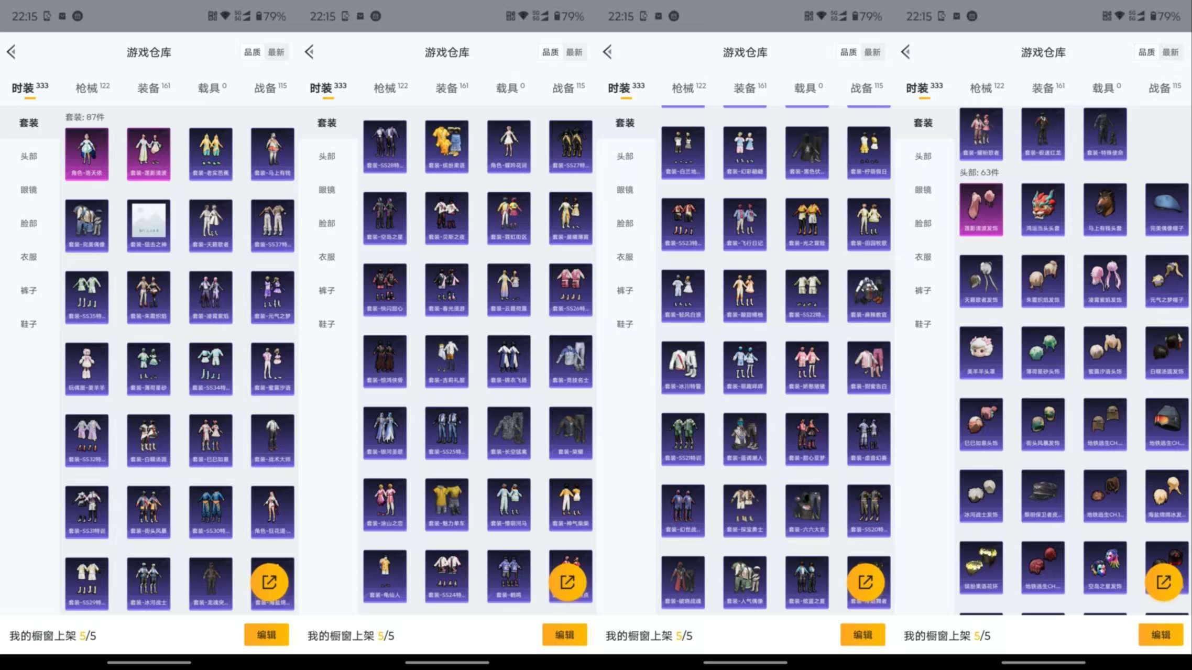Tap the blue 完美偶像帽子 beret icon

pyautogui.click(x=1167, y=209)
